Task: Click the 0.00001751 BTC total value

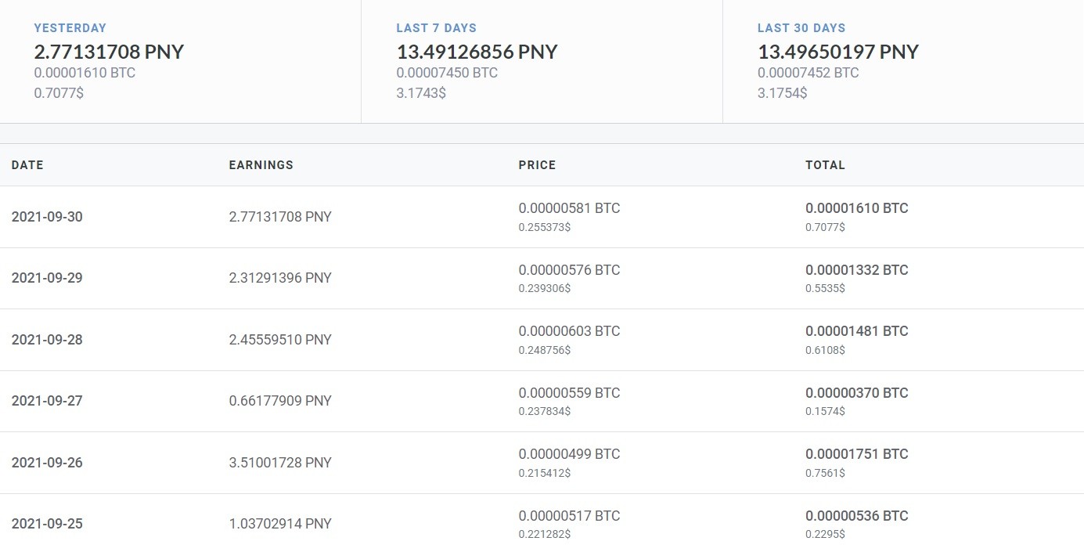Action: click(x=857, y=454)
